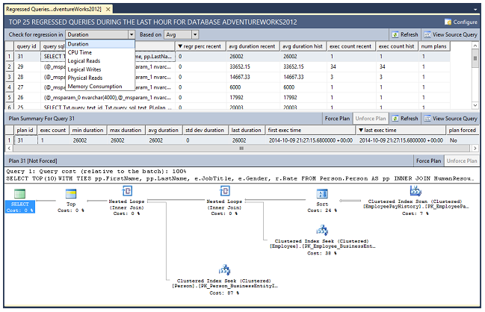Image resolution: width=485 pixels, height=312 pixels.
Task: Choose CPU Time from the dropdown list
Action: click(x=100, y=52)
